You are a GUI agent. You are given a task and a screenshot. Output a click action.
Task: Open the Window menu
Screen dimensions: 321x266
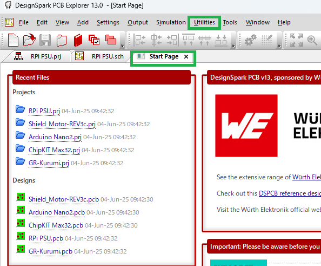[x=258, y=22]
